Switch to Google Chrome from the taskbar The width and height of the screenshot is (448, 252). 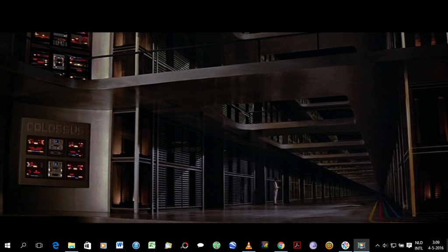[281, 245]
